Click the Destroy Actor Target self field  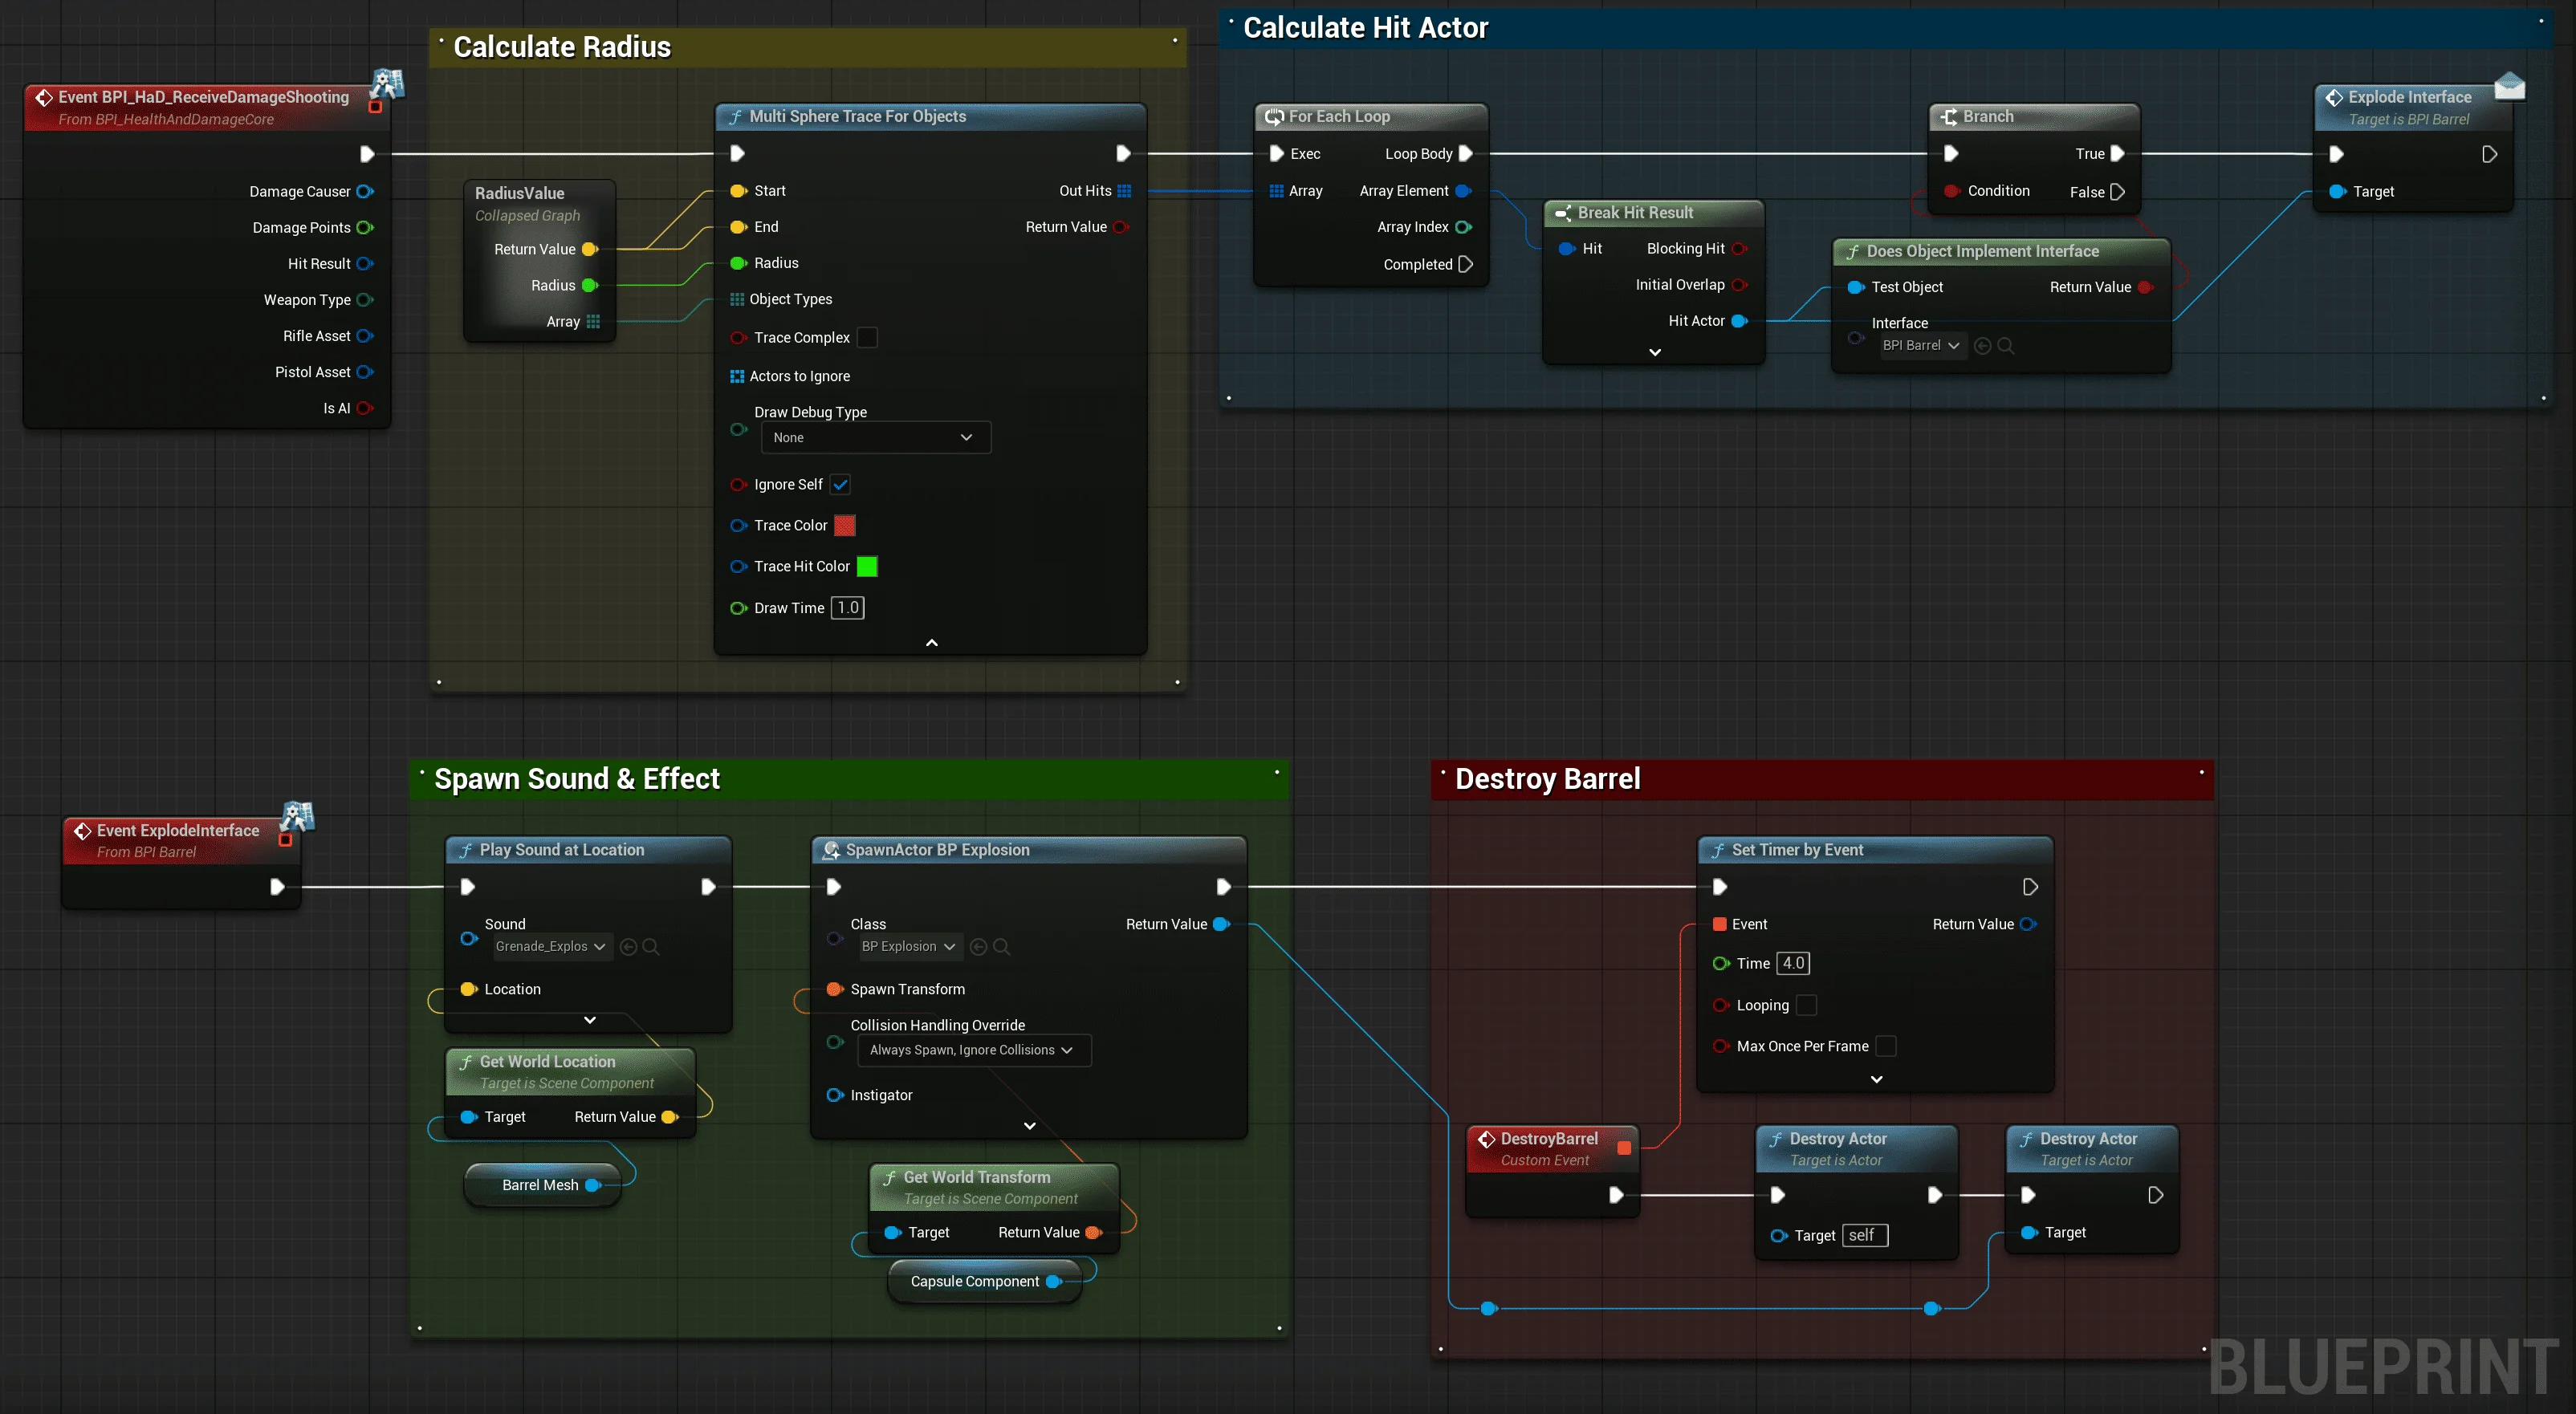[x=1865, y=1235]
